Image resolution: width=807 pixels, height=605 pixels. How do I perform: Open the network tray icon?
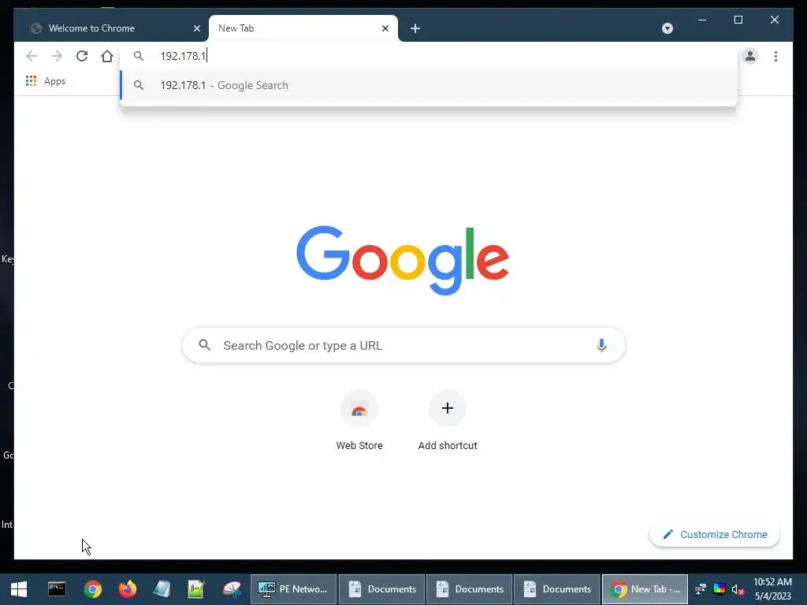701,589
